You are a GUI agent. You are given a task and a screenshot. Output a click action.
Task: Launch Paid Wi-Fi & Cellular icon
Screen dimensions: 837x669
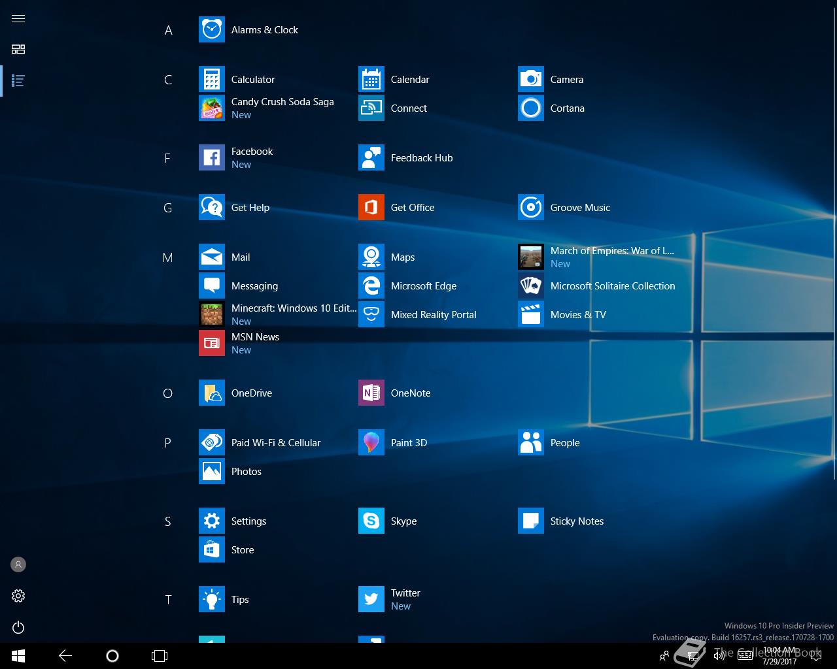click(x=212, y=443)
